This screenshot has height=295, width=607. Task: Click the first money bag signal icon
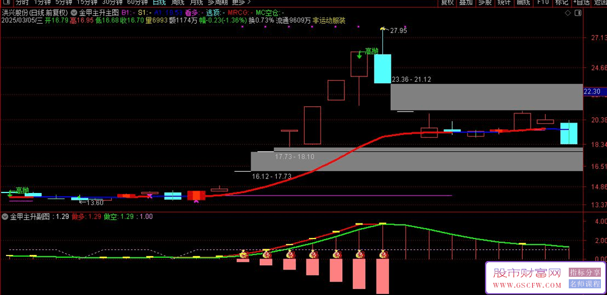pyautogui.click(x=243, y=254)
